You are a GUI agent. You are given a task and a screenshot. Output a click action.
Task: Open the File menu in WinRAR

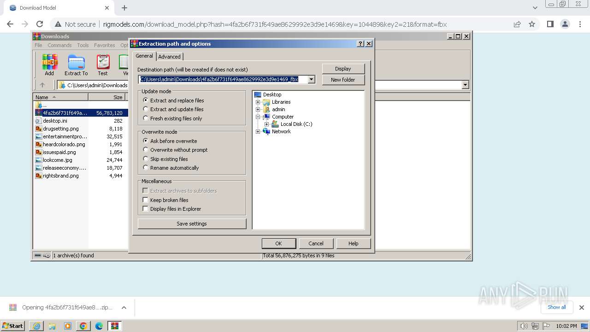click(x=38, y=45)
